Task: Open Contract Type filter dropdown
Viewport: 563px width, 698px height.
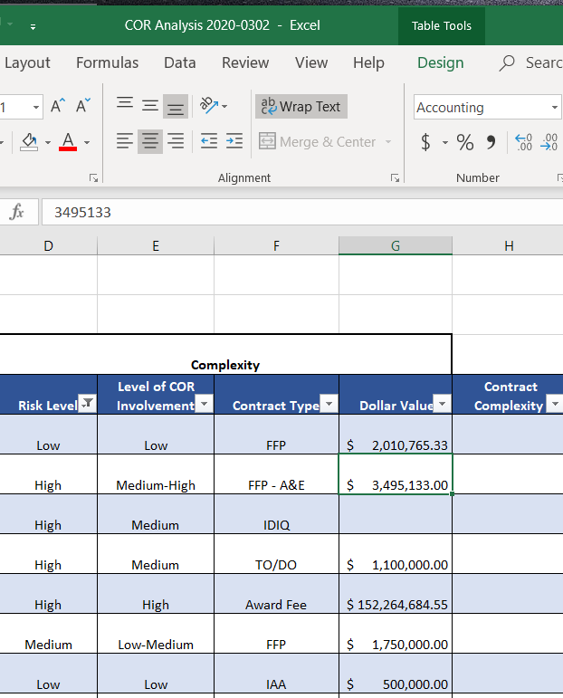Action: (x=329, y=403)
